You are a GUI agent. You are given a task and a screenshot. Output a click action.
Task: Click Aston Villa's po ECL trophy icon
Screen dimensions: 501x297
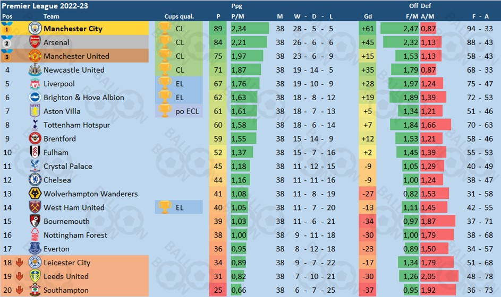coord(165,111)
